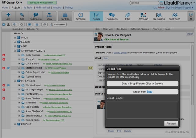The height and width of the screenshot is (138, 196).
Task: Show the Total Trend chart
Action: pos(175,16)
